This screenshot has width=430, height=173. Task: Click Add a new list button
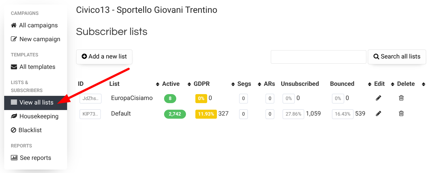point(104,57)
